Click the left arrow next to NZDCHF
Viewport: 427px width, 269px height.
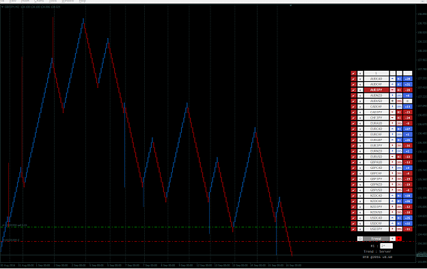(360, 201)
